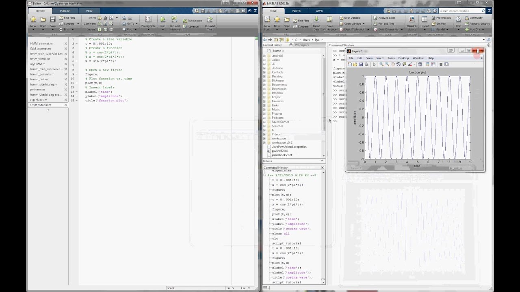
Task: Open HMM_attempt.m file tab in Editor
Action: (x=41, y=43)
